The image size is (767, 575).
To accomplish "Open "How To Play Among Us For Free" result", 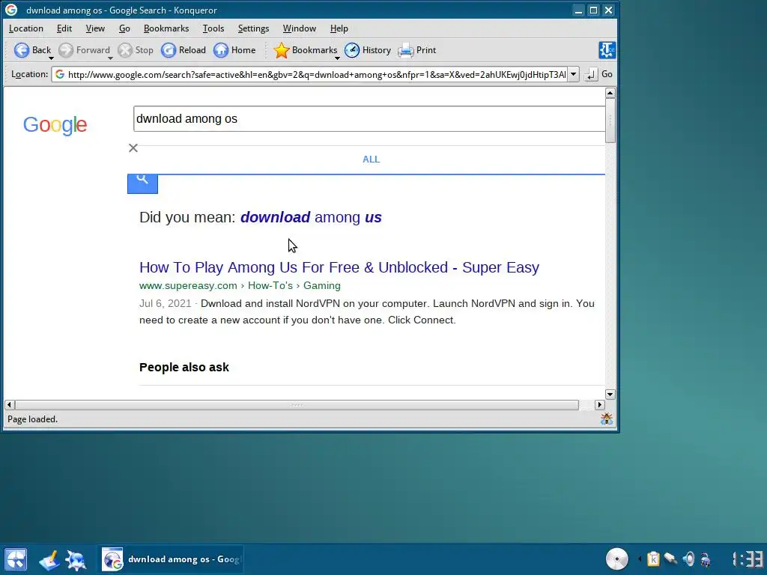I will click(x=339, y=267).
